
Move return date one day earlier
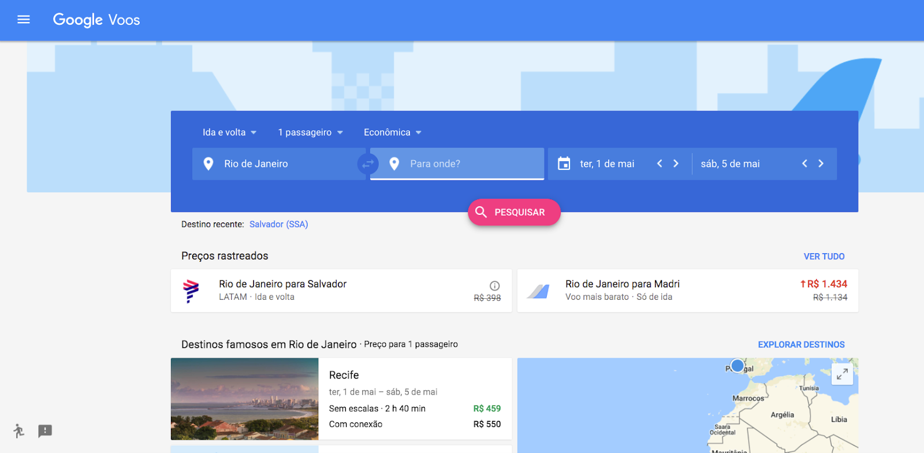804,164
